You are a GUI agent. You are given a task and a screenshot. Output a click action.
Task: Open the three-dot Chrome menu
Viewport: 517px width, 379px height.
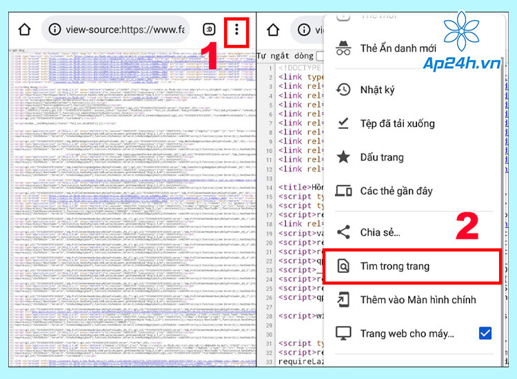click(236, 30)
